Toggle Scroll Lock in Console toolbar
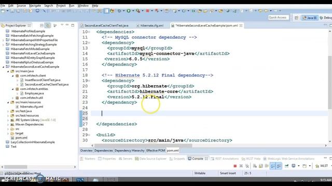The height and width of the screenshot is (186, 332). [x=261, y=166]
